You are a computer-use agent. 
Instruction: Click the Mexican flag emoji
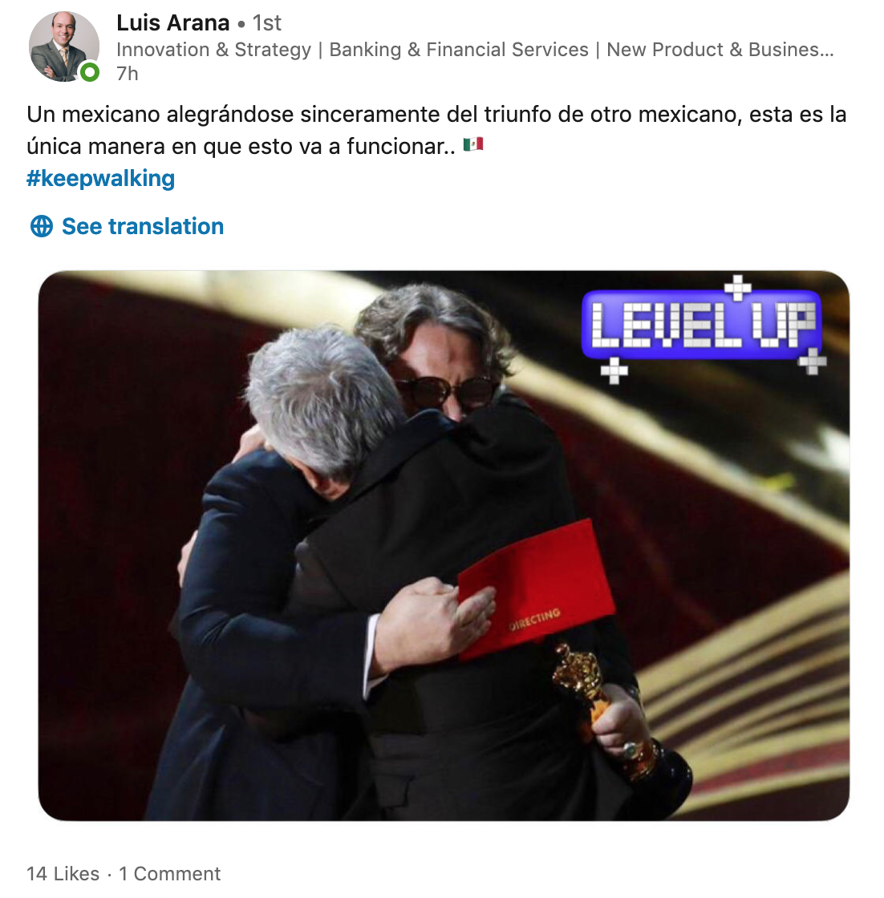(x=473, y=144)
